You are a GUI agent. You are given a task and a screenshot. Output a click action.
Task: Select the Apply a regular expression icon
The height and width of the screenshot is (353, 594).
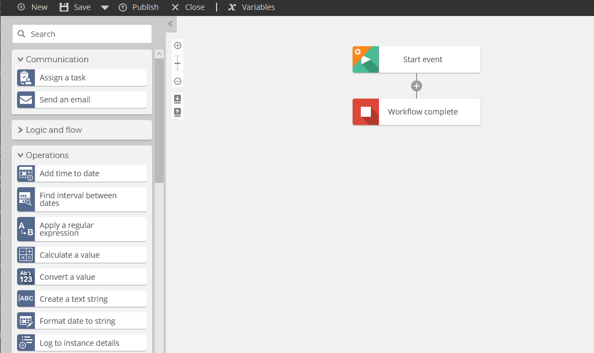click(x=26, y=229)
